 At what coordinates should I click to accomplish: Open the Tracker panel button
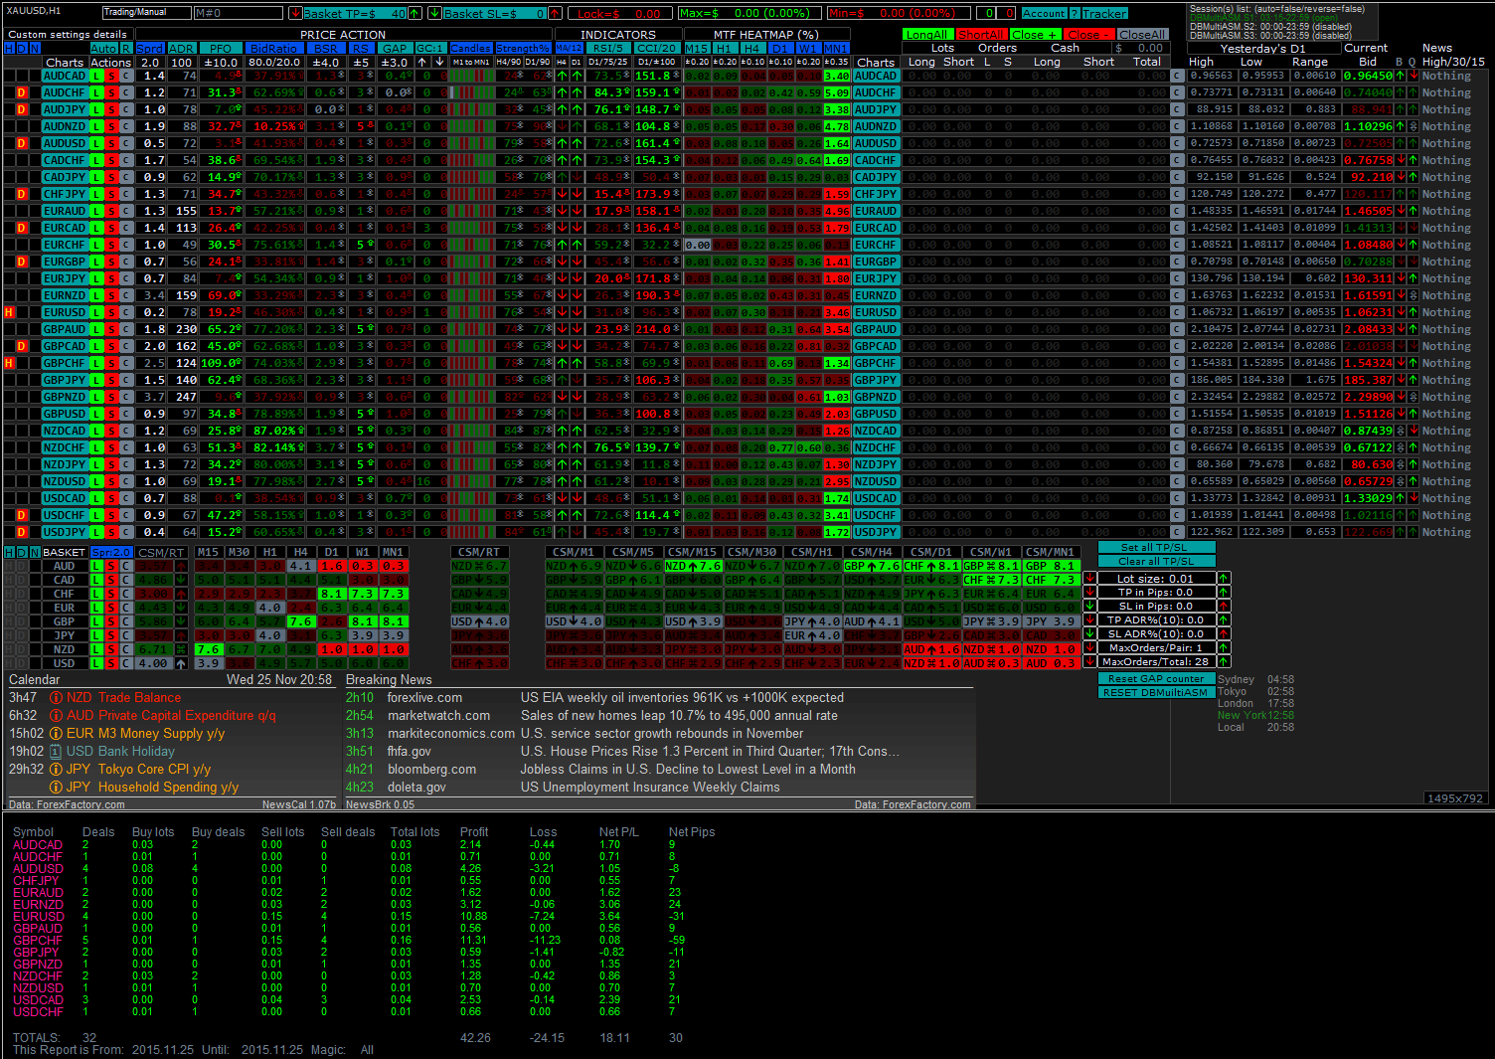[1105, 13]
